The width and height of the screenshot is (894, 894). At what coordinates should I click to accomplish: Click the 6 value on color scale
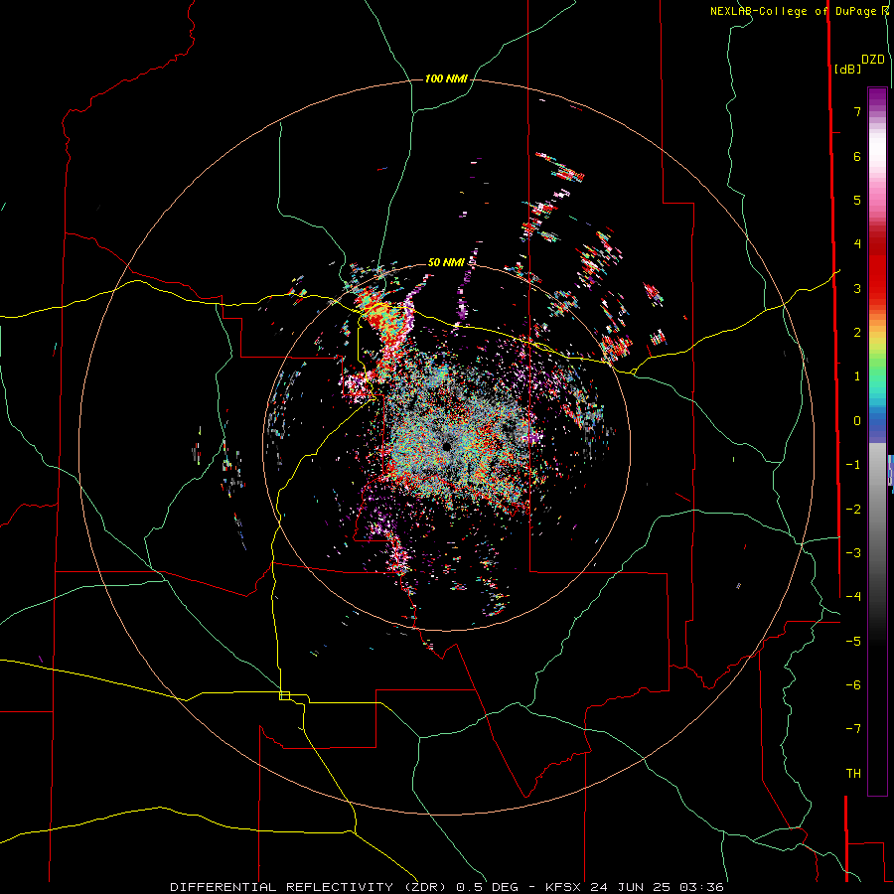tap(857, 156)
